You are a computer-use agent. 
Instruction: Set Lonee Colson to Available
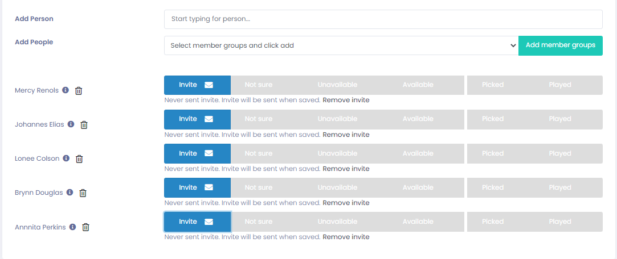tap(418, 153)
